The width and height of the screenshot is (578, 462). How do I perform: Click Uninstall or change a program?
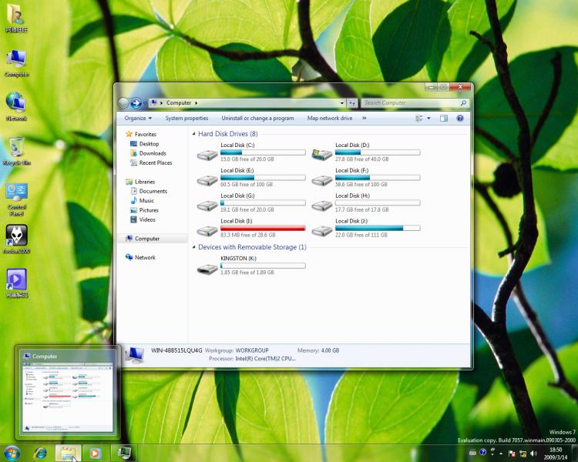(257, 119)
